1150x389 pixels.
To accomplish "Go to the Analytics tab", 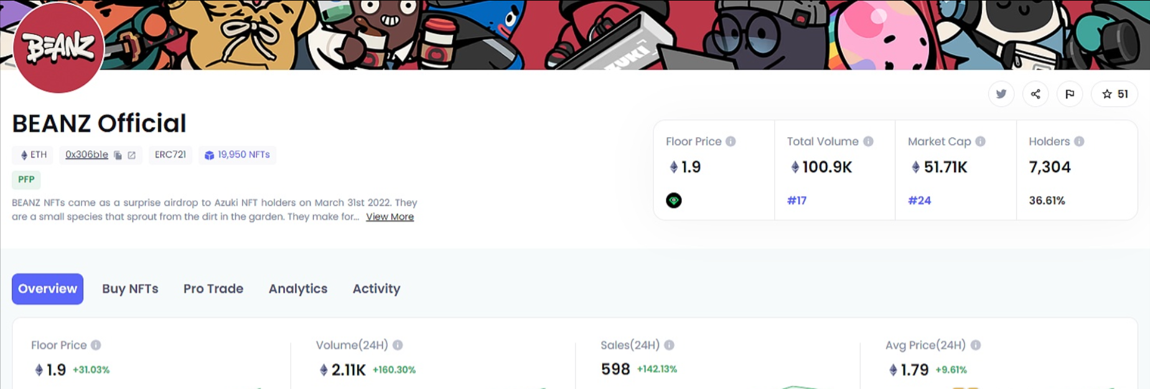I will [x=297, y=289].
